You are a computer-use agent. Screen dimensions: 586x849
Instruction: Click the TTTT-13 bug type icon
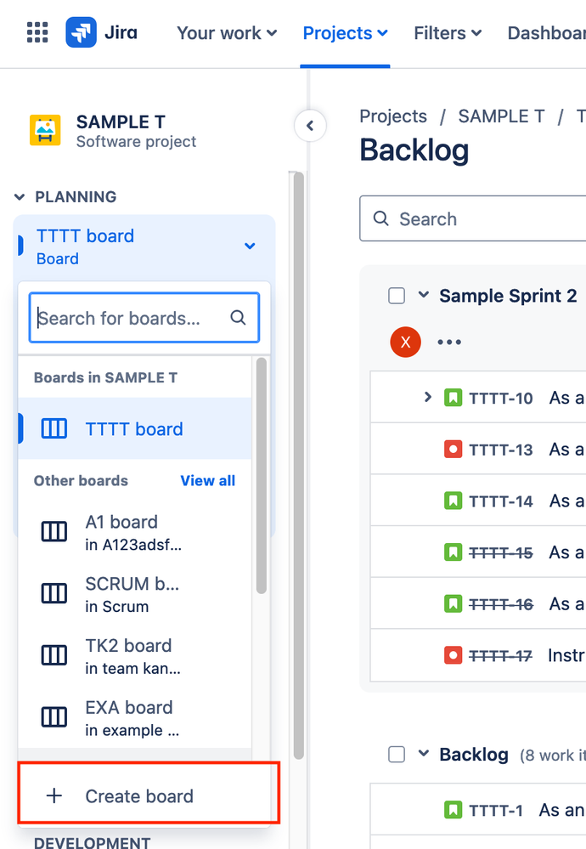coord(453,450)
